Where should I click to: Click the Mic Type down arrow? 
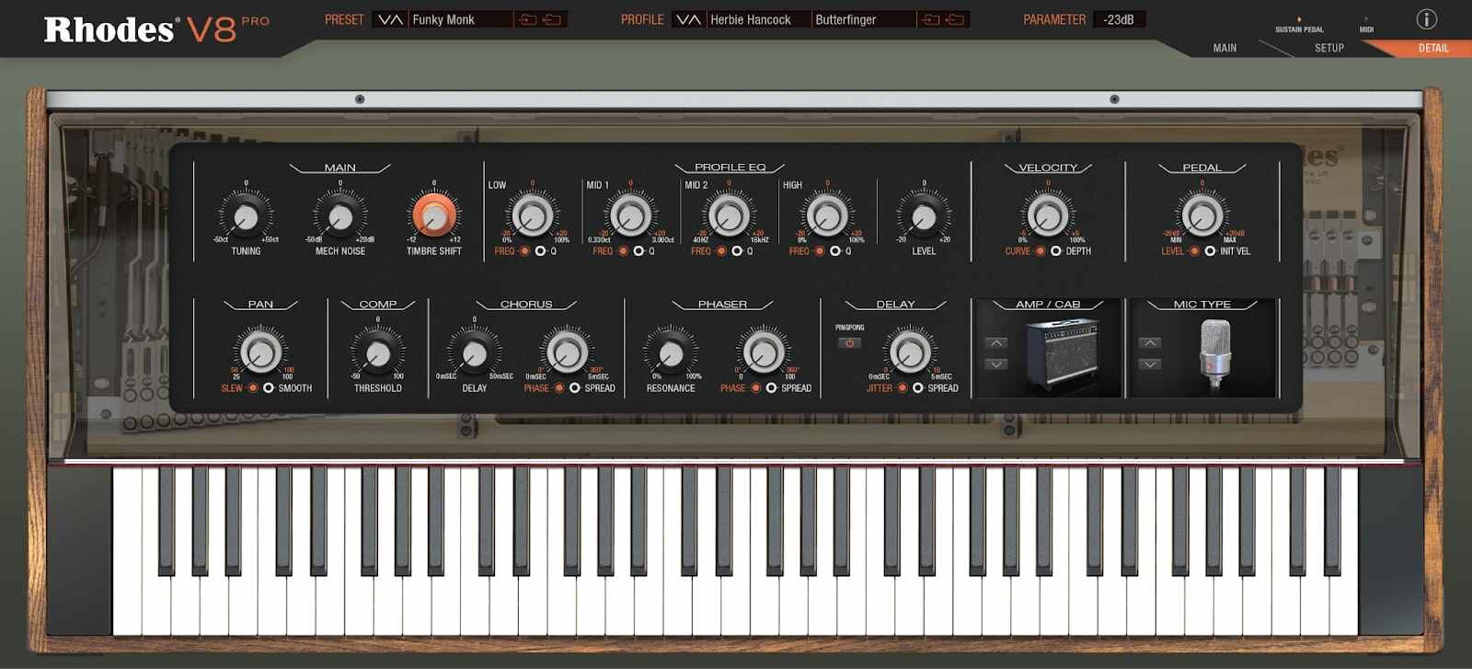(x=1149, y=364)
